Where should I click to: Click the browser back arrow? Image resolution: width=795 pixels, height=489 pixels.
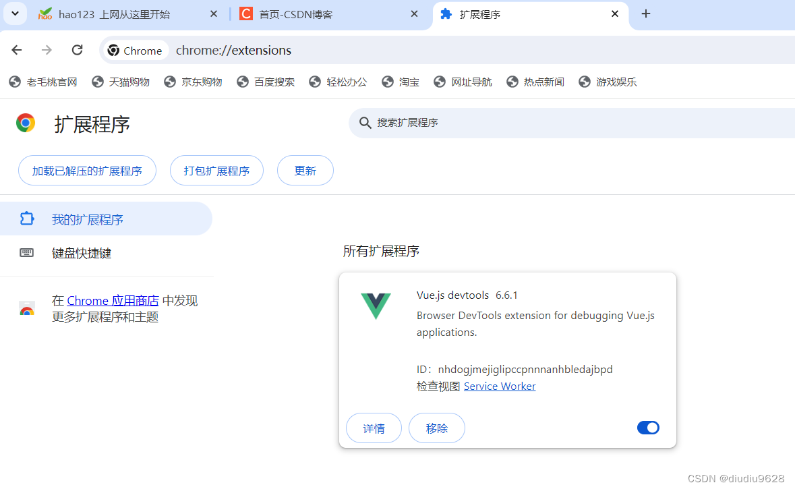(17, 50)
